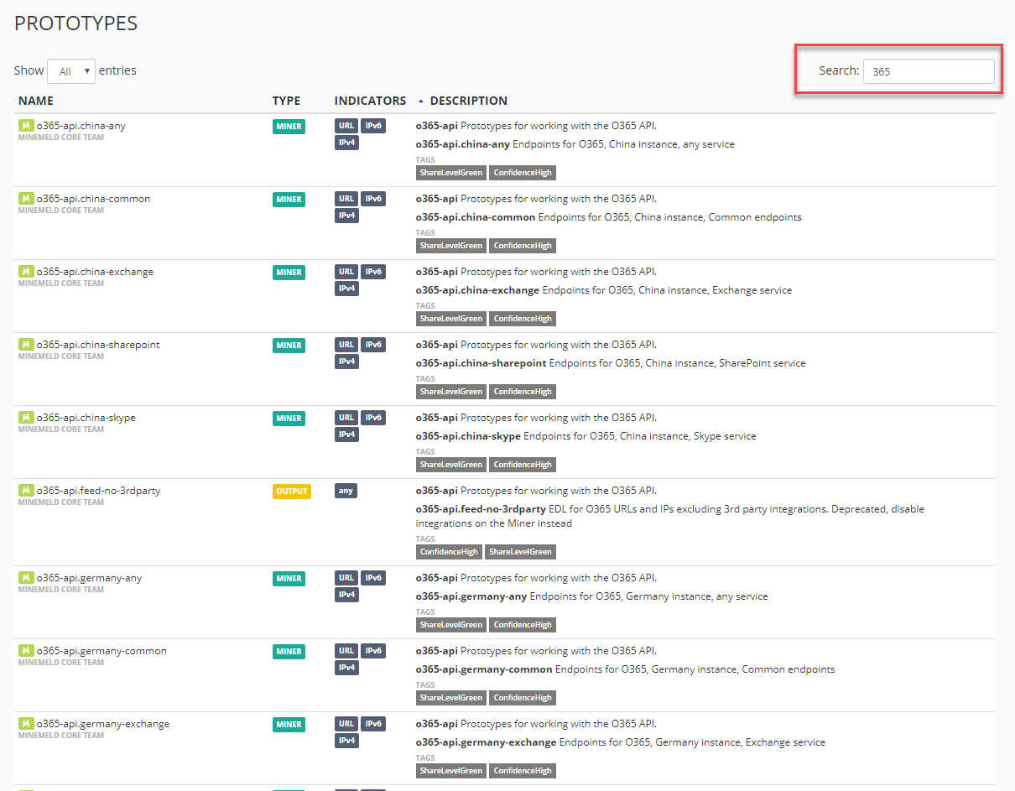The height and width of the screenshot is (791, 1015).
Task: Click MINER badge in china-sharepoint row
Action: pos(289,346)
